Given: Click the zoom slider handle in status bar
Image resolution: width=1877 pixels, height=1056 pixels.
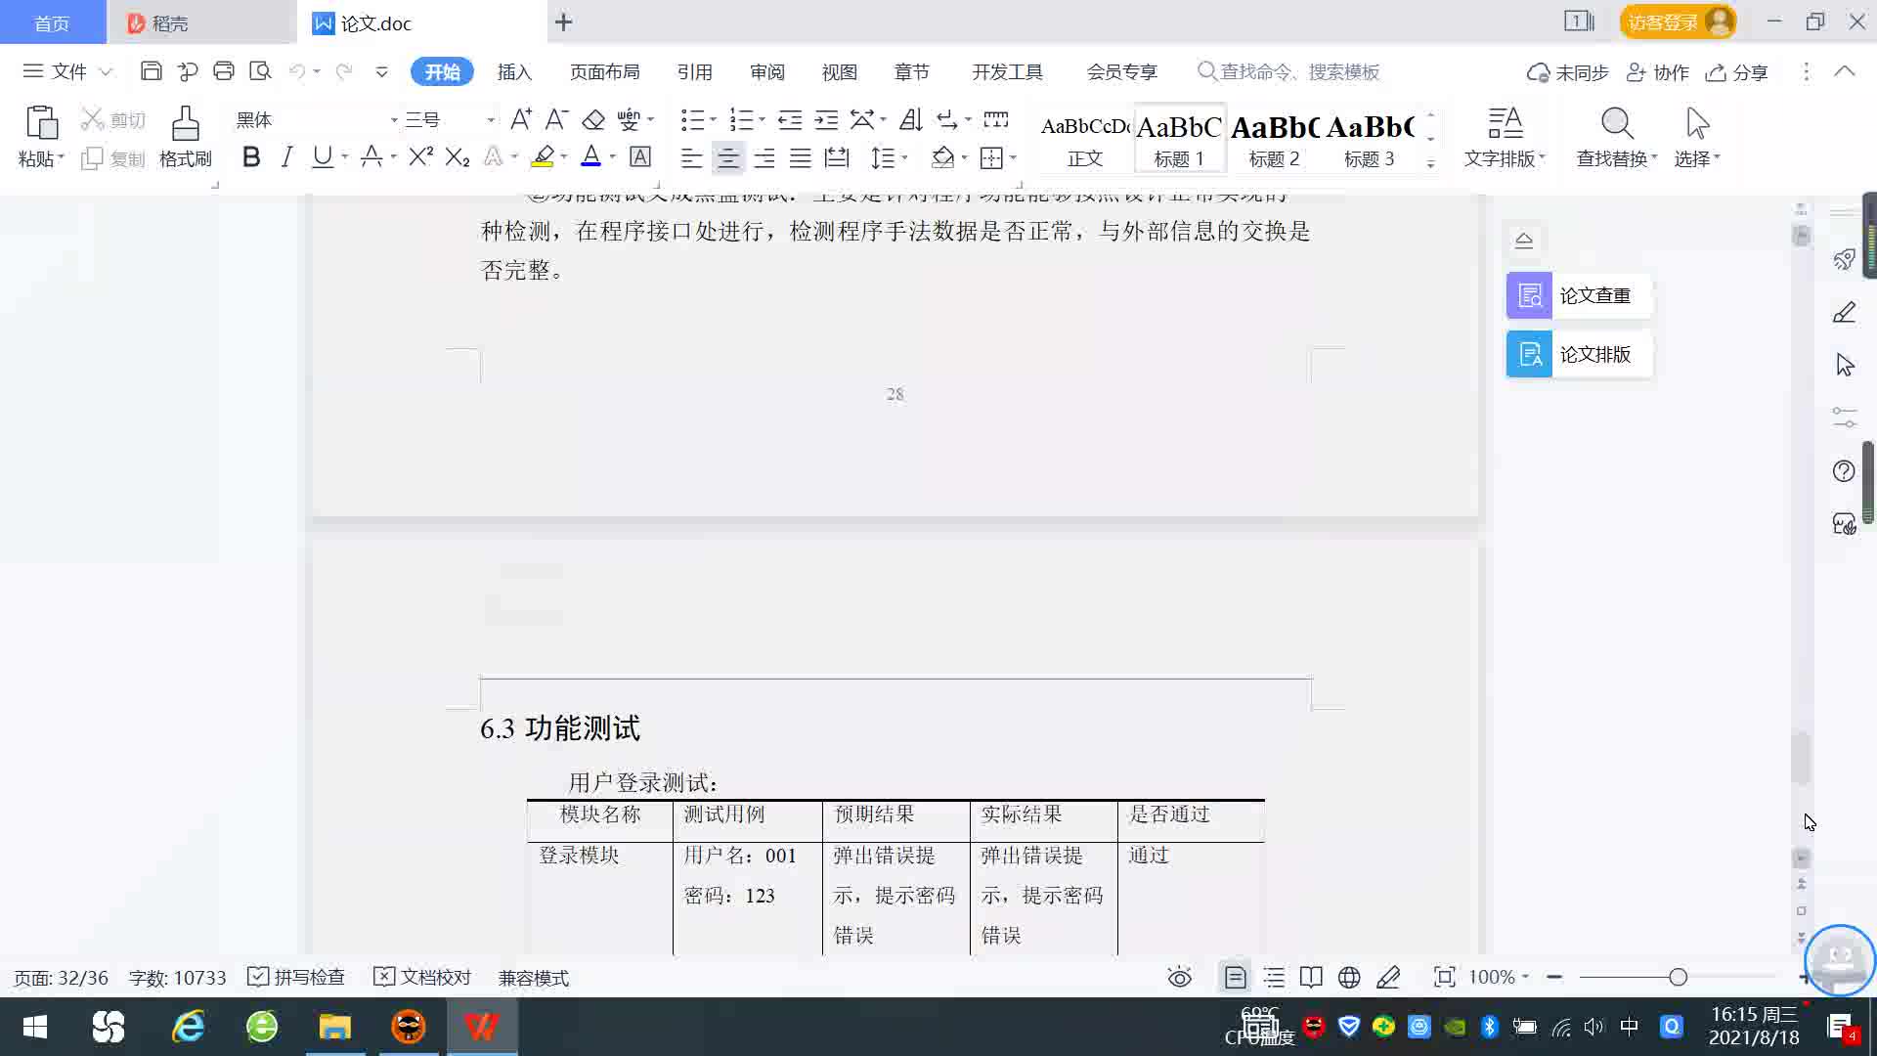Looking at the screenshot, I should point(1678,977).
